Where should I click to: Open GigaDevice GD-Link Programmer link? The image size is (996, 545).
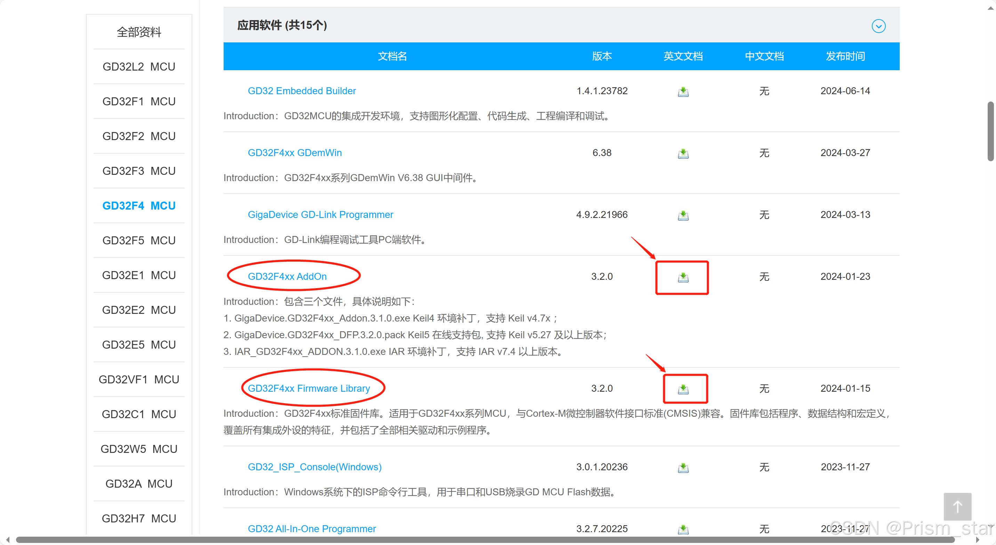(320, 214)
